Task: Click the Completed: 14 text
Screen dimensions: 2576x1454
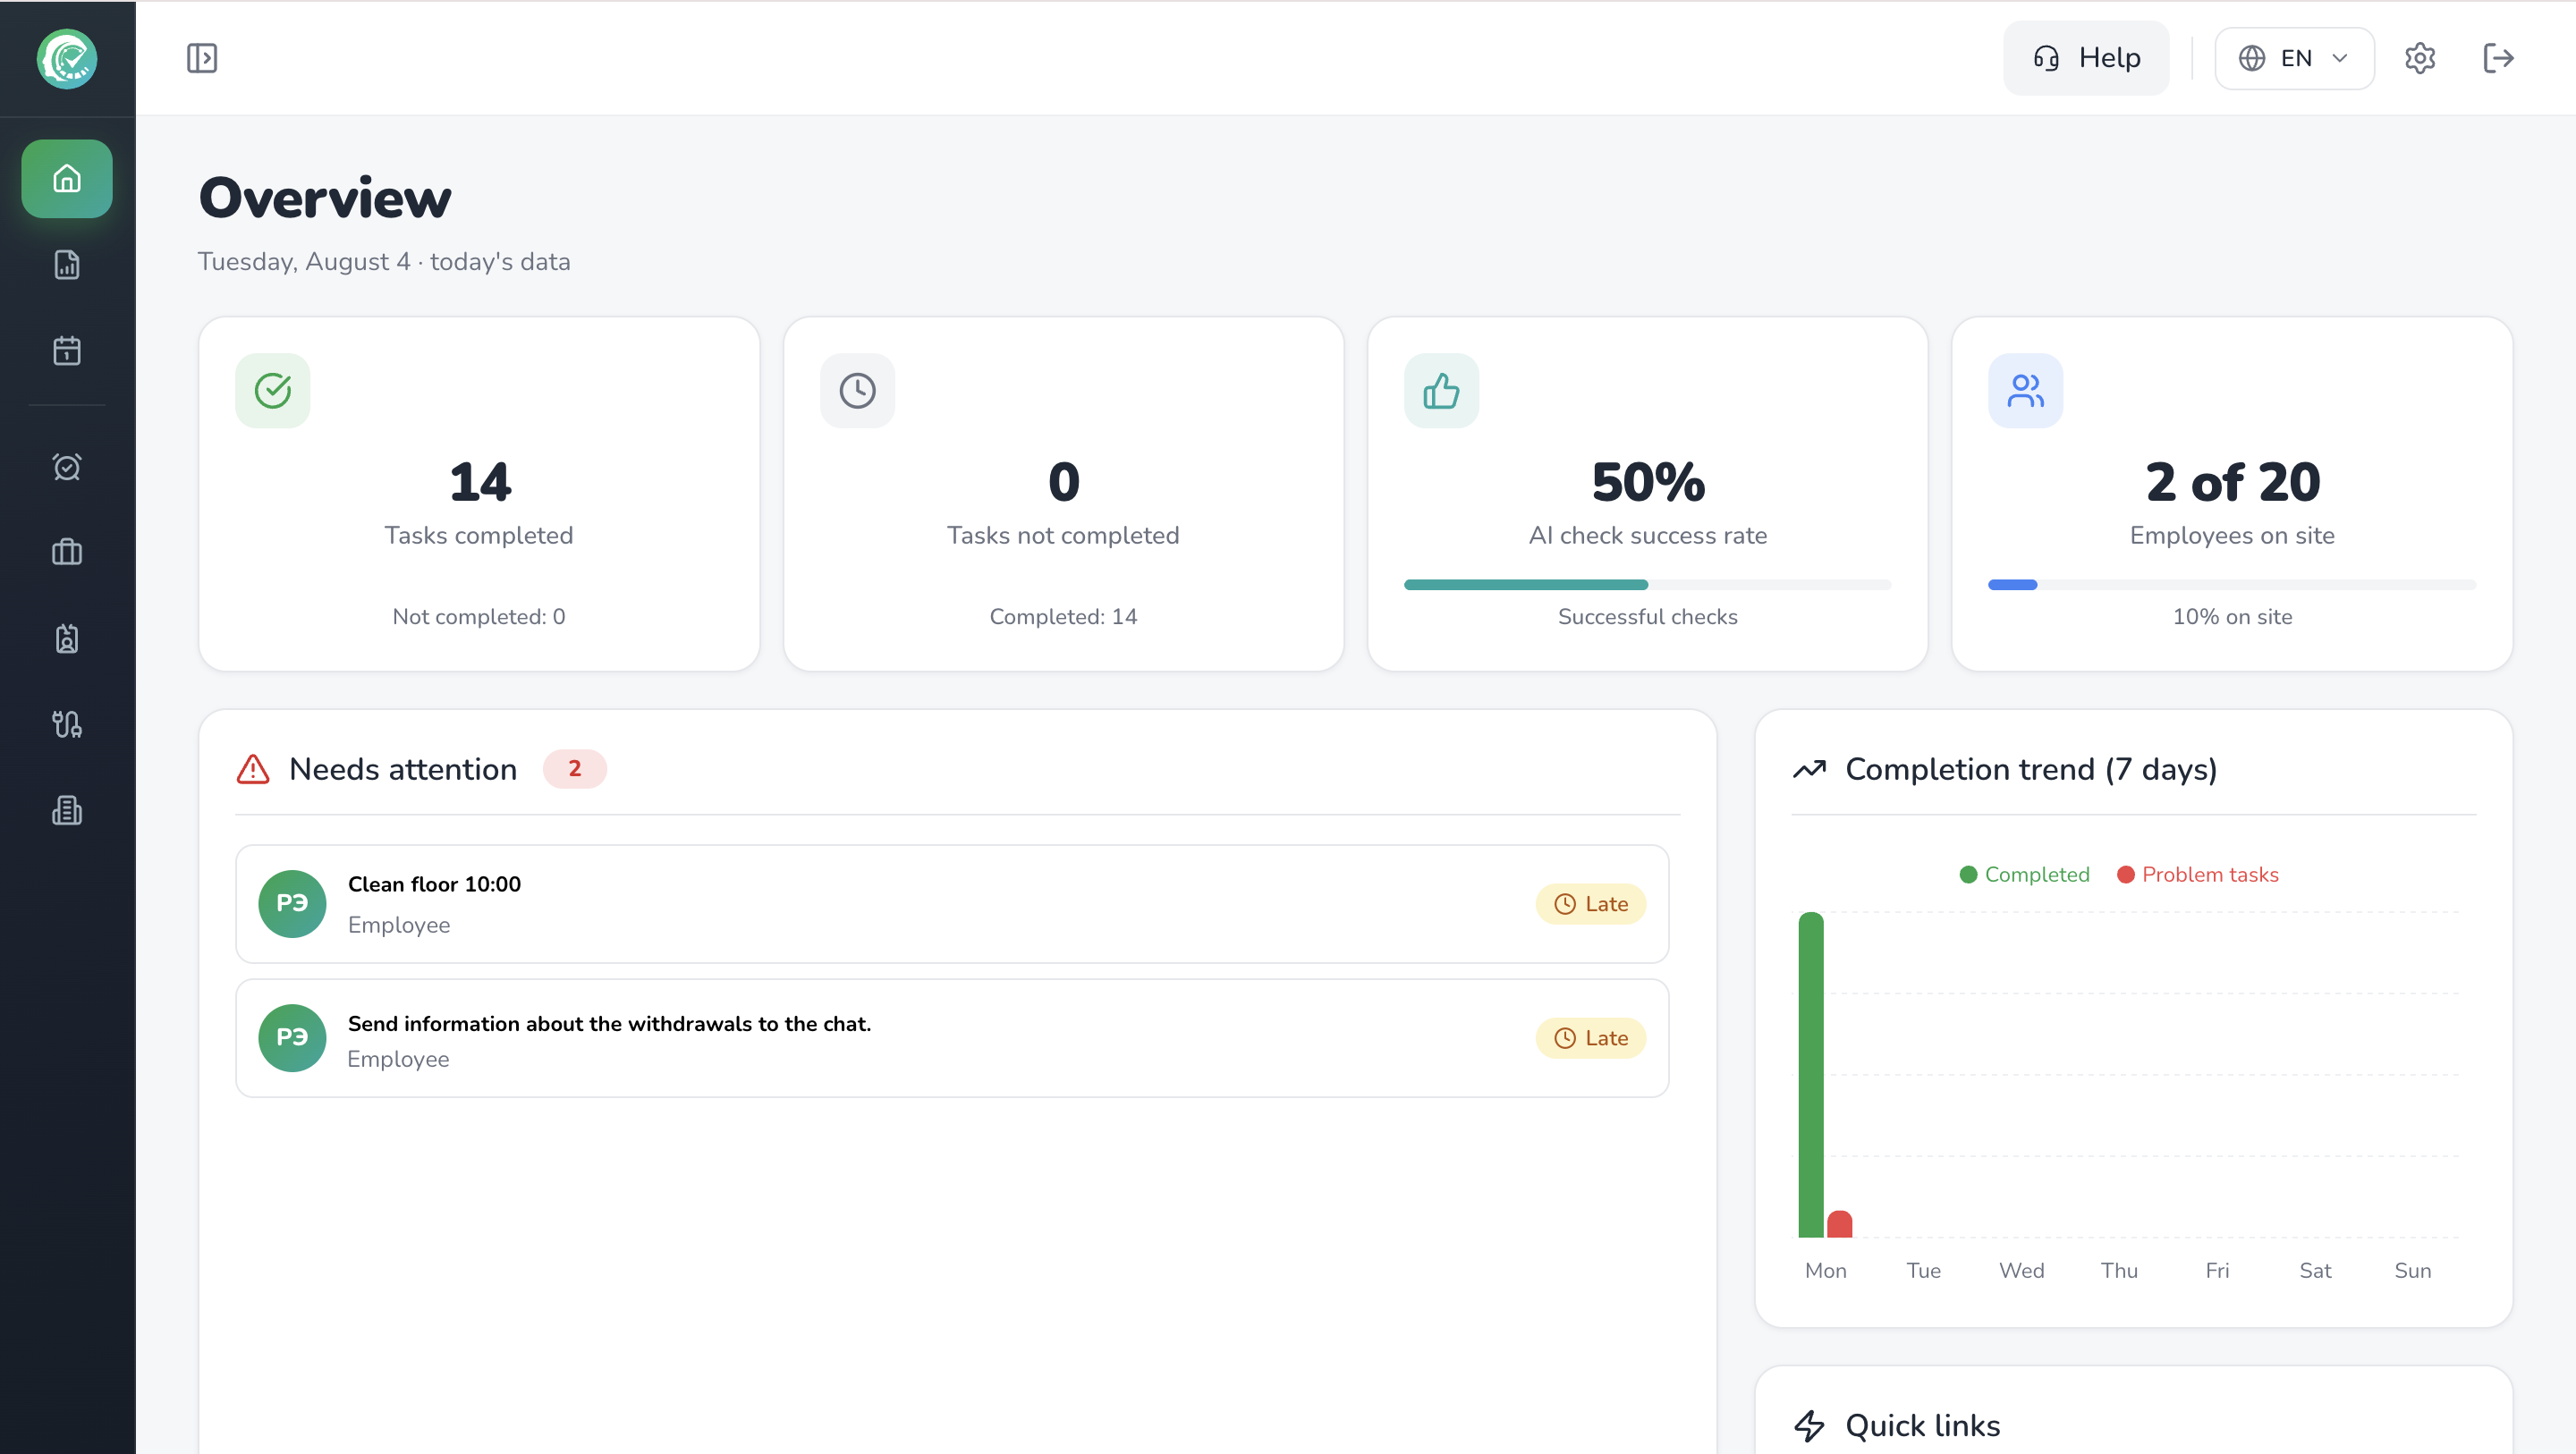Action: click(1063, 617)
